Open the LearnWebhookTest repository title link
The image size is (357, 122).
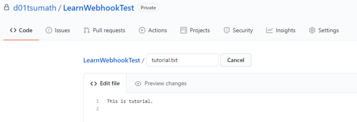(x=99, y=8)
